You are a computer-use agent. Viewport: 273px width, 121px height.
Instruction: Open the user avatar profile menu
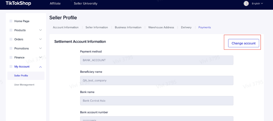click(x=246, y=3)
